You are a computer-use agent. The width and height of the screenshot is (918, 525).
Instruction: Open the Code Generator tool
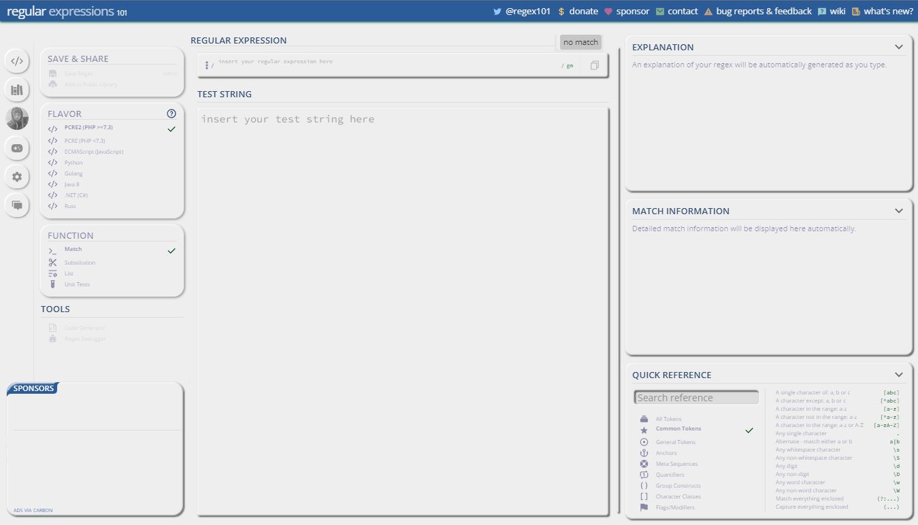click(x=112, y=328)
